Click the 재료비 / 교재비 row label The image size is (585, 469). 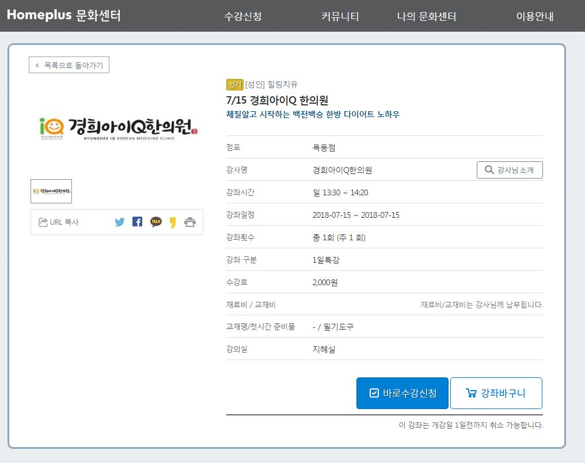click(250, 305)
